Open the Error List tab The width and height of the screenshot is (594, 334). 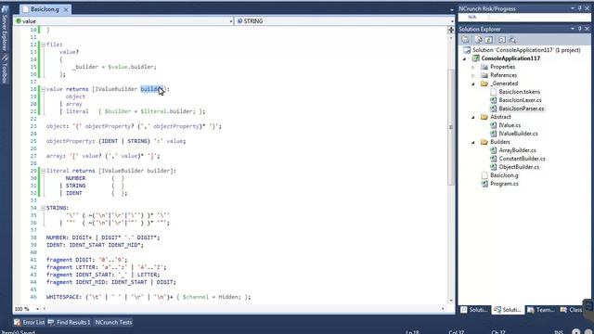click(29, 322)
